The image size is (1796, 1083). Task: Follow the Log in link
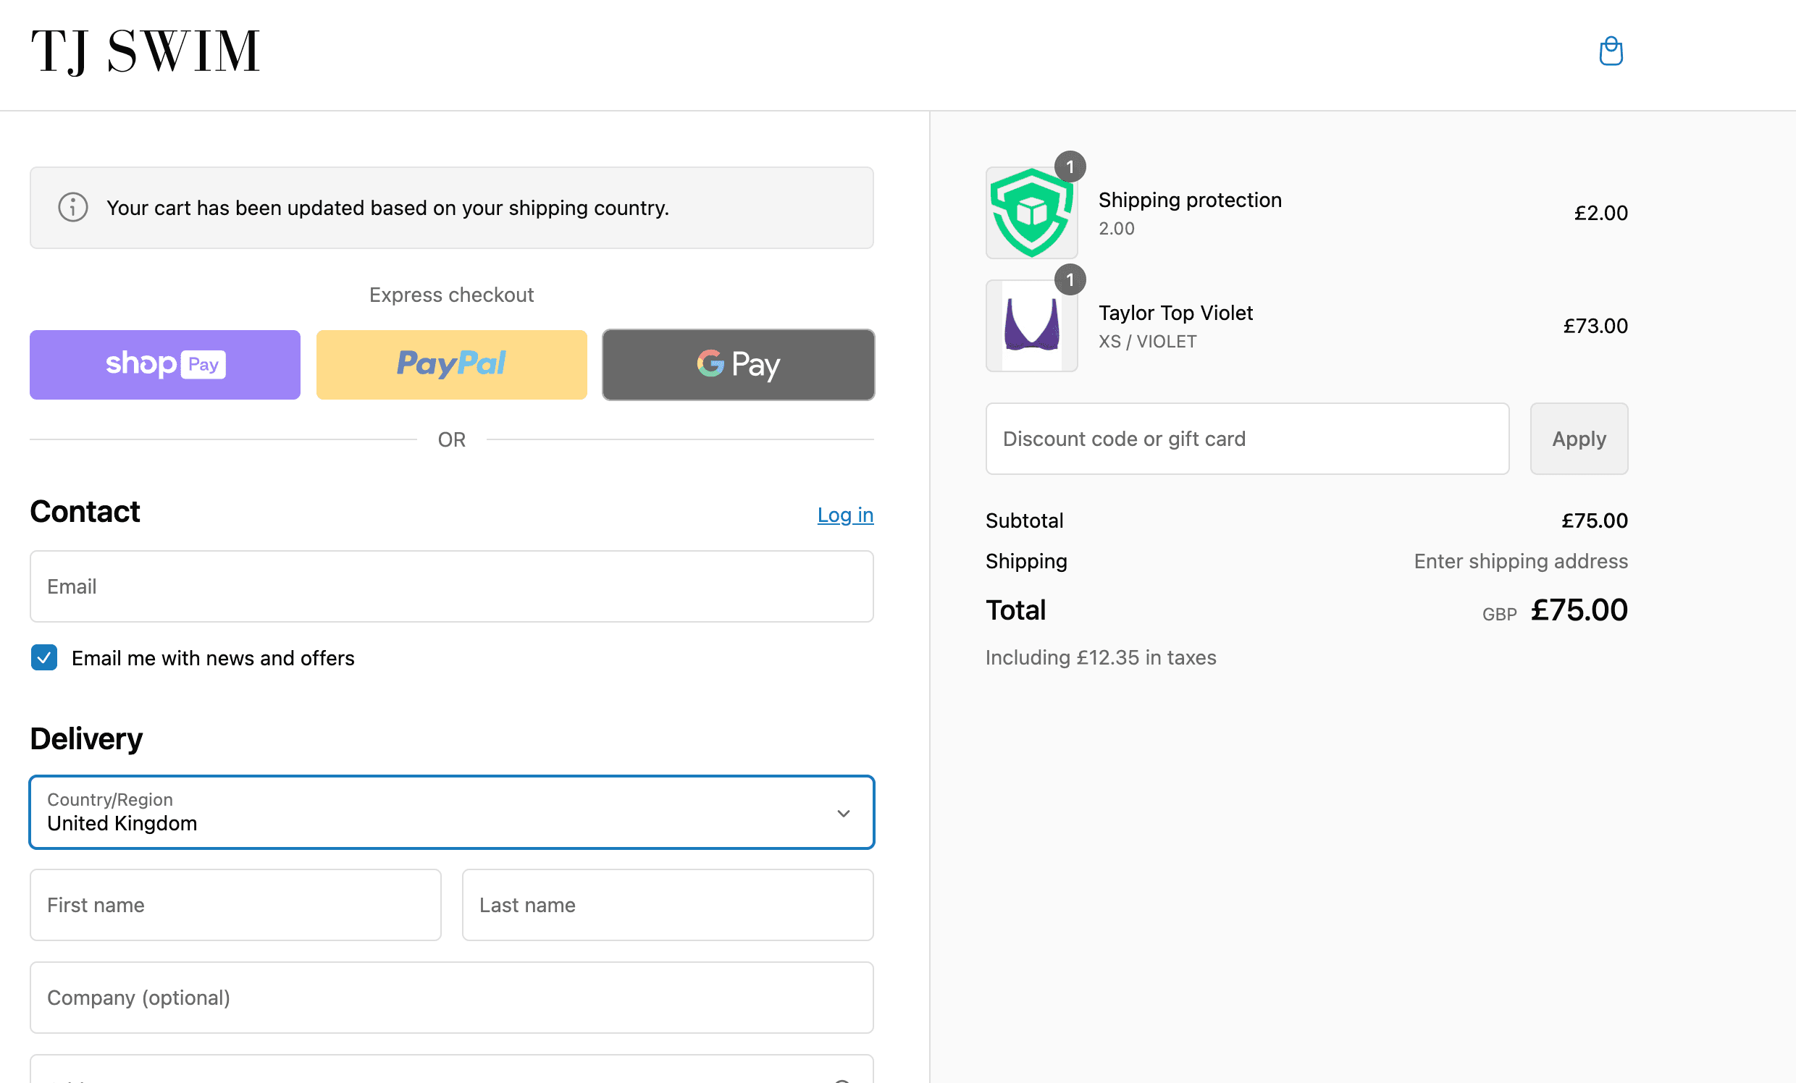[845, 515]
